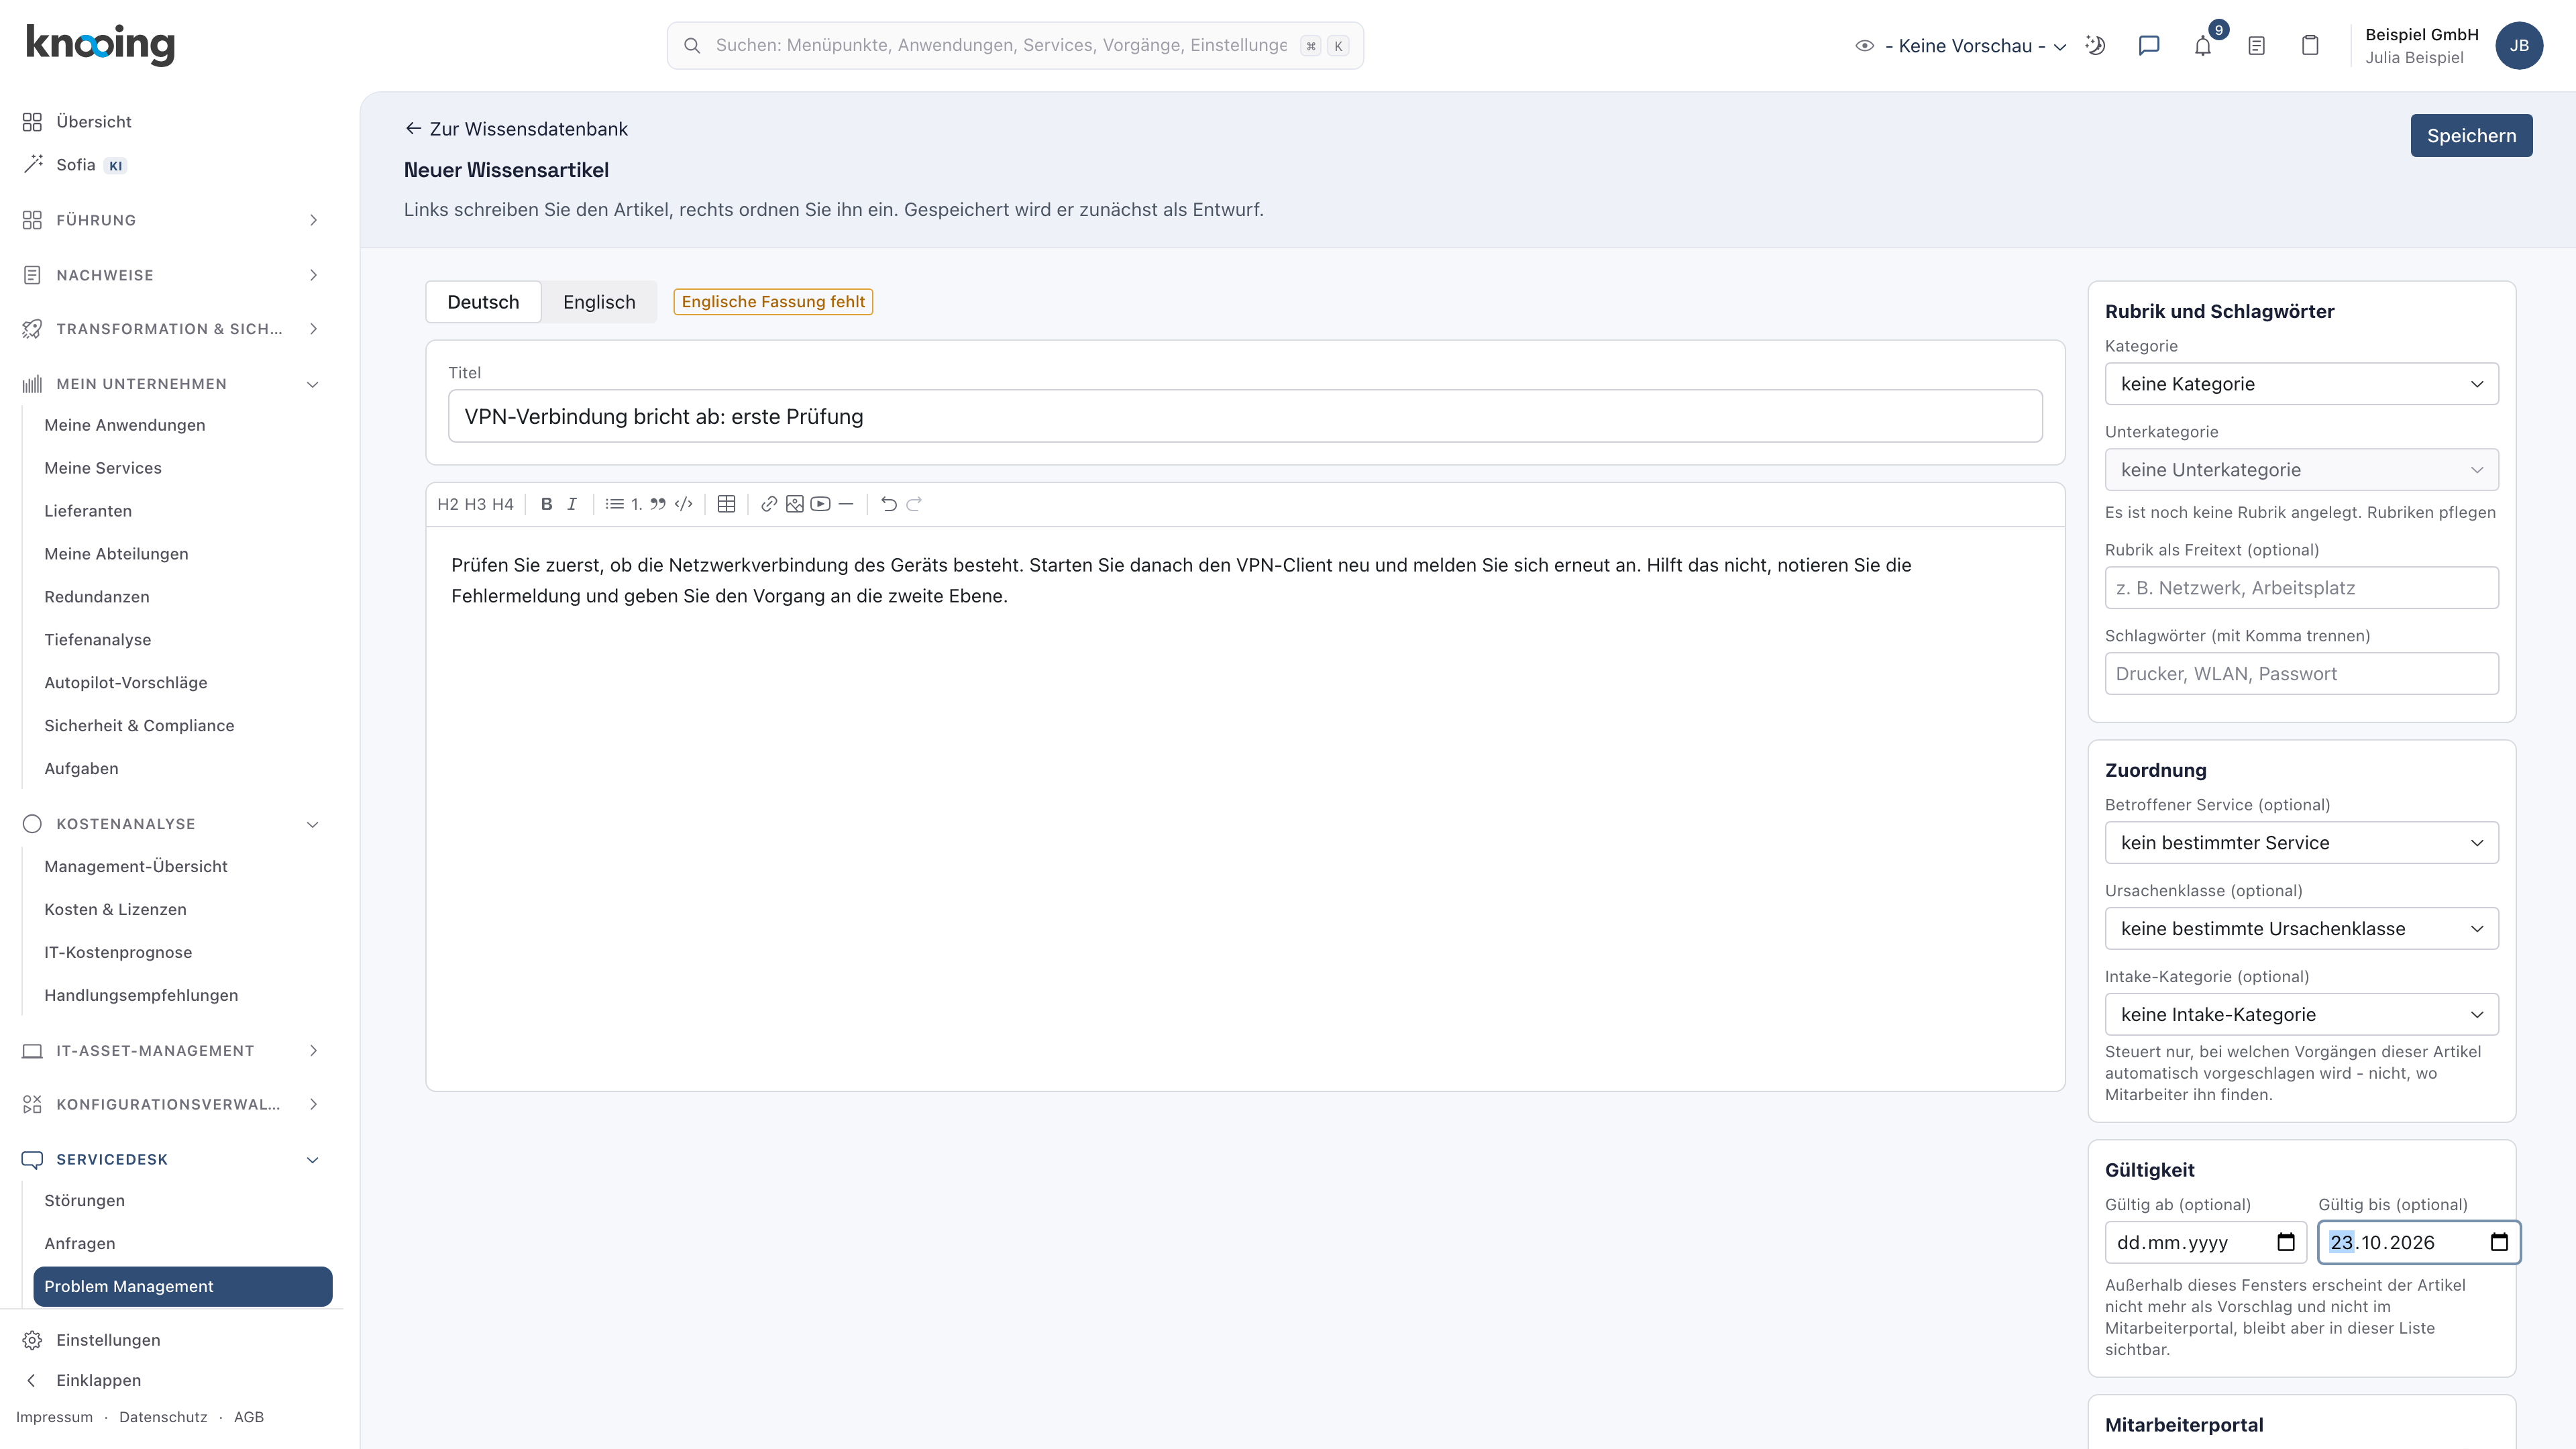Open the clipboard icon in the header
Image resolution: width=2576 pixels, height=1449 pixels.
coord(2310,46)
